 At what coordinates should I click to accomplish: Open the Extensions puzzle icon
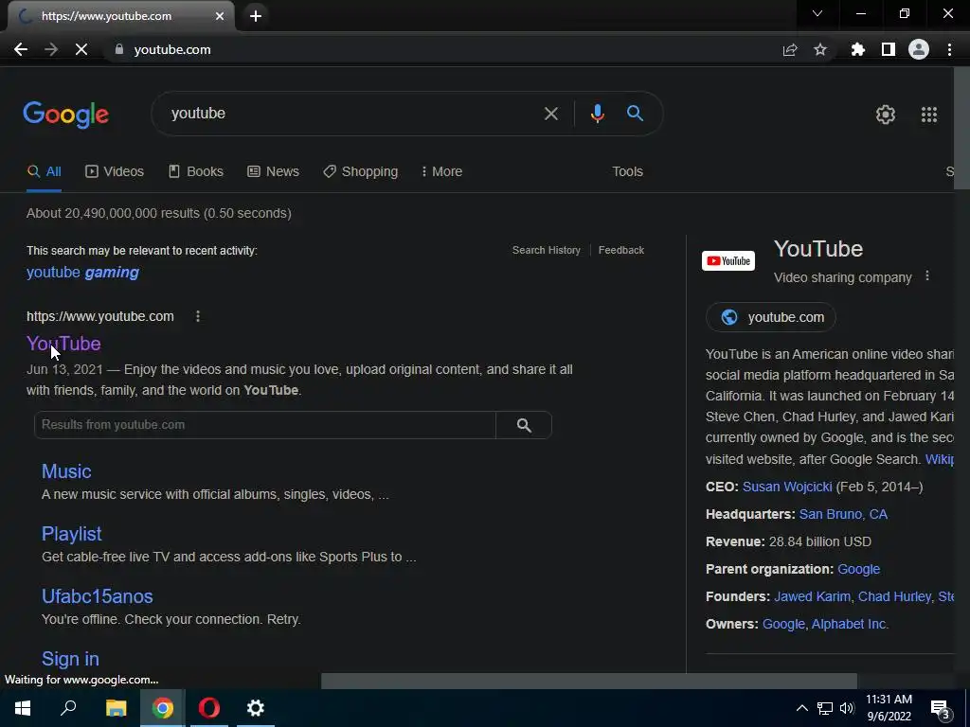click(x=858, y=49)
